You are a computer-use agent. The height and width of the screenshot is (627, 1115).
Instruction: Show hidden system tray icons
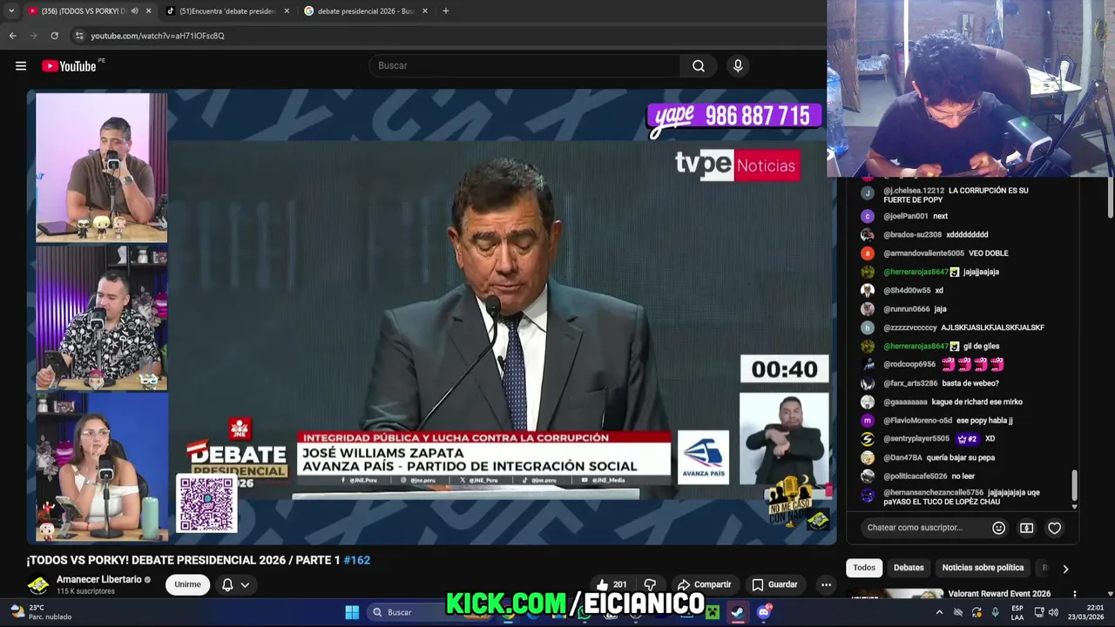[939, 612]
